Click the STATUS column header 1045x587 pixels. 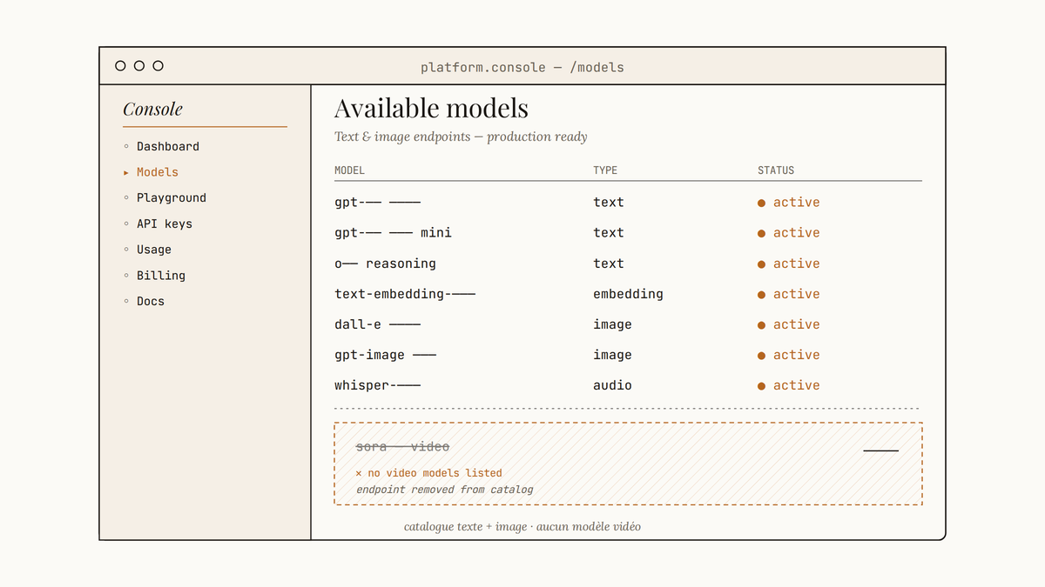tap(776, 170)
